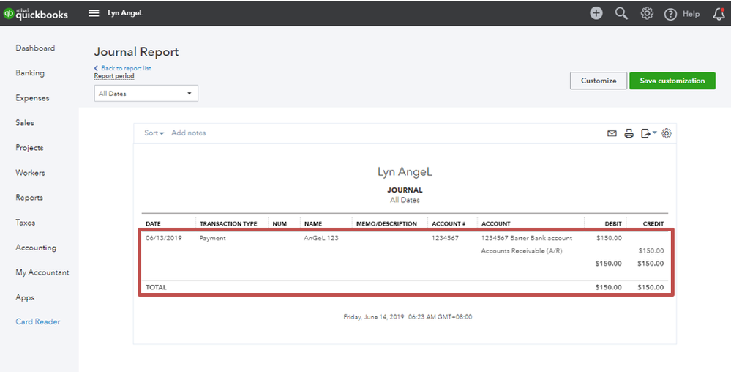731x372 pixels.
Task: Open Taxes in the sidebar
Action: click(25, 223)
